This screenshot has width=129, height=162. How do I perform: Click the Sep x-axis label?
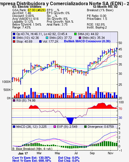(92, 153)
